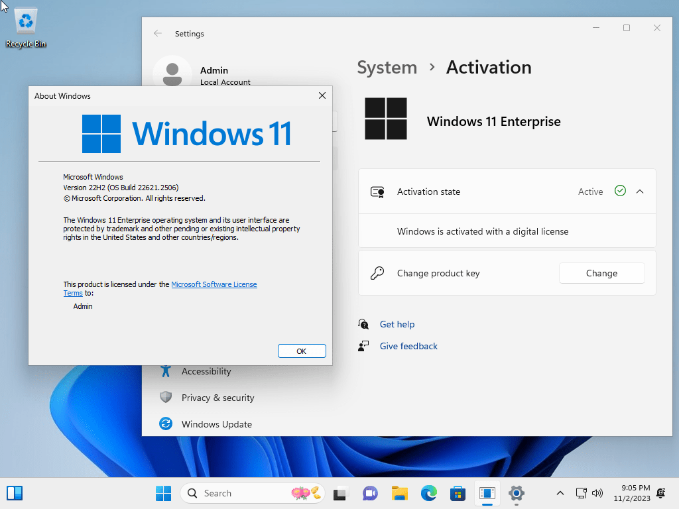Screen dimensions: 679x509
Task: Click the 'Version 22H2 (OS Build 22621.2506)' text
Action: 121,188
